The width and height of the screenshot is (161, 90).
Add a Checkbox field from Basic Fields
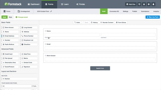tap(29, 44)
